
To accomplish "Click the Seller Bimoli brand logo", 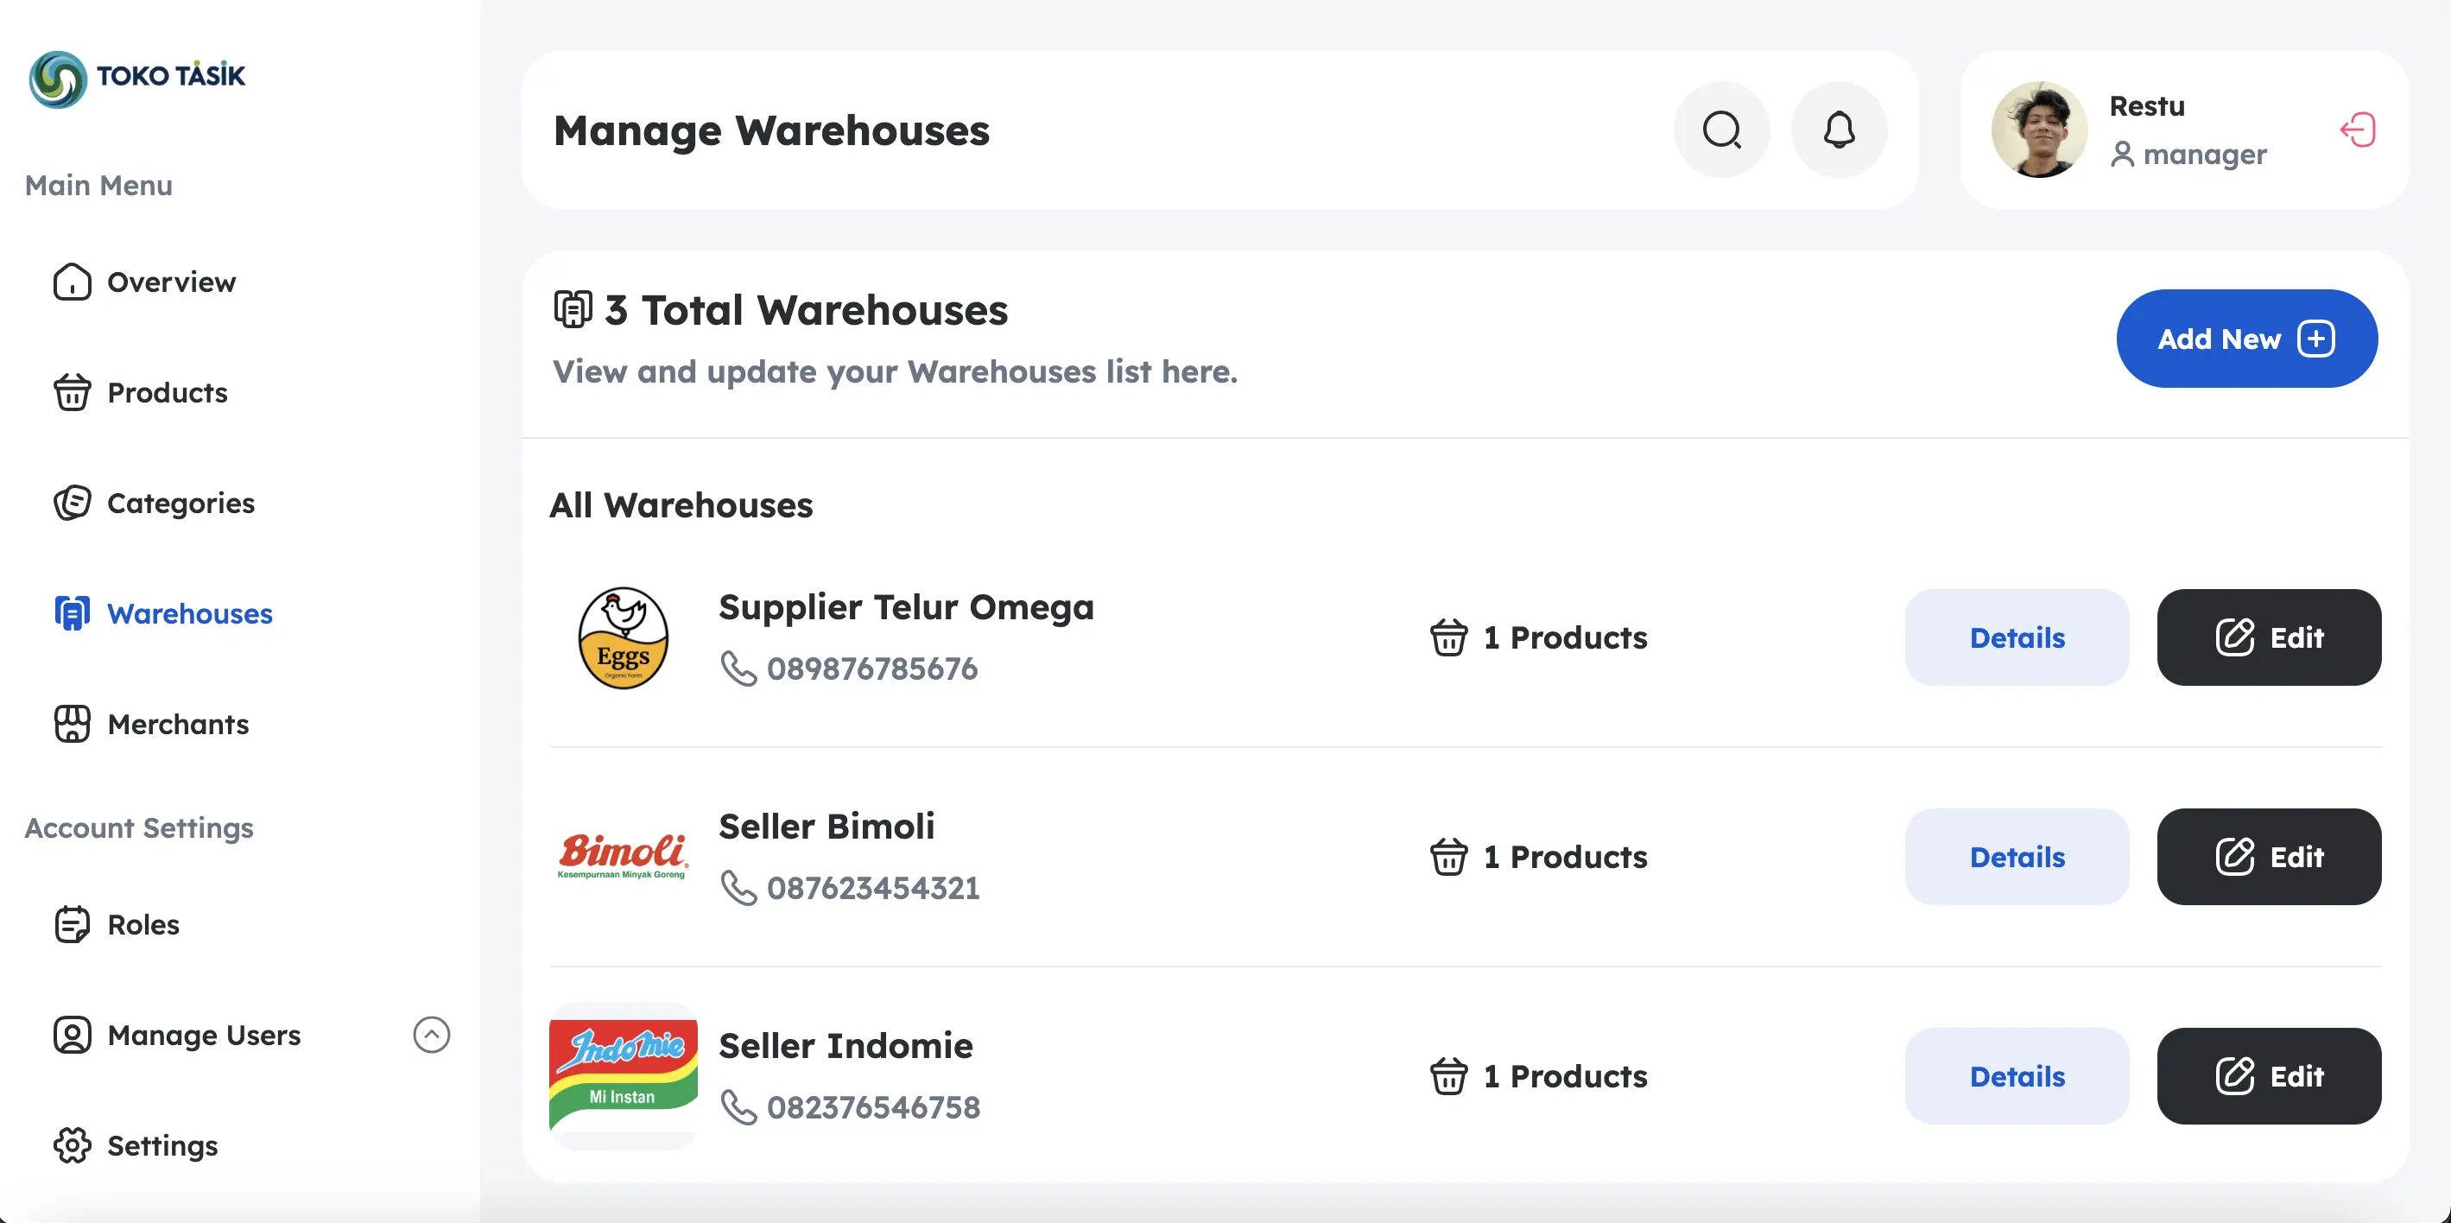I will pyautogui.click(x=621, y=856).
